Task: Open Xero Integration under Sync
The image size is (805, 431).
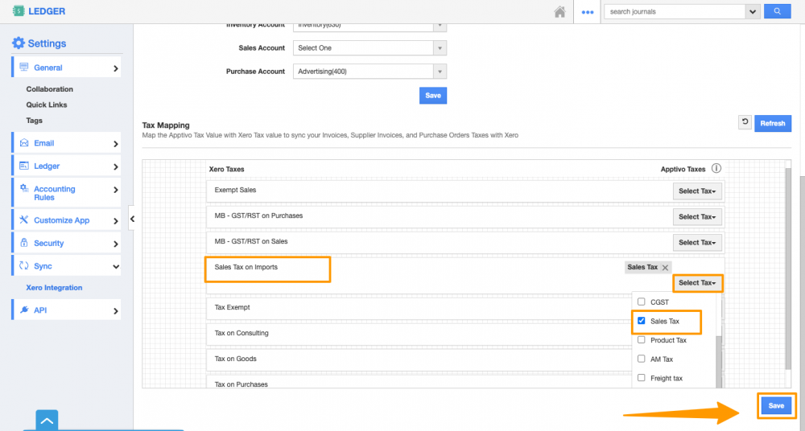Action: click(x=54, y=288)
